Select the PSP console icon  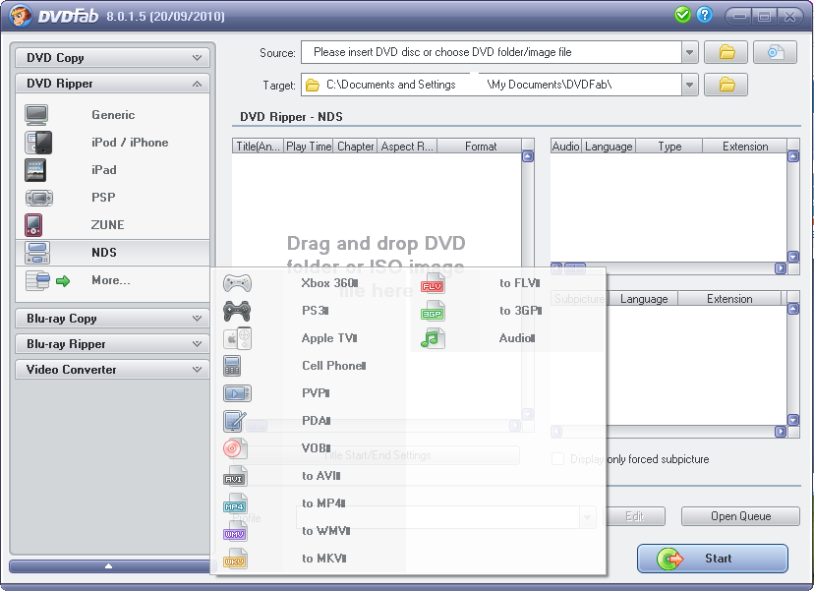point(39,198)
